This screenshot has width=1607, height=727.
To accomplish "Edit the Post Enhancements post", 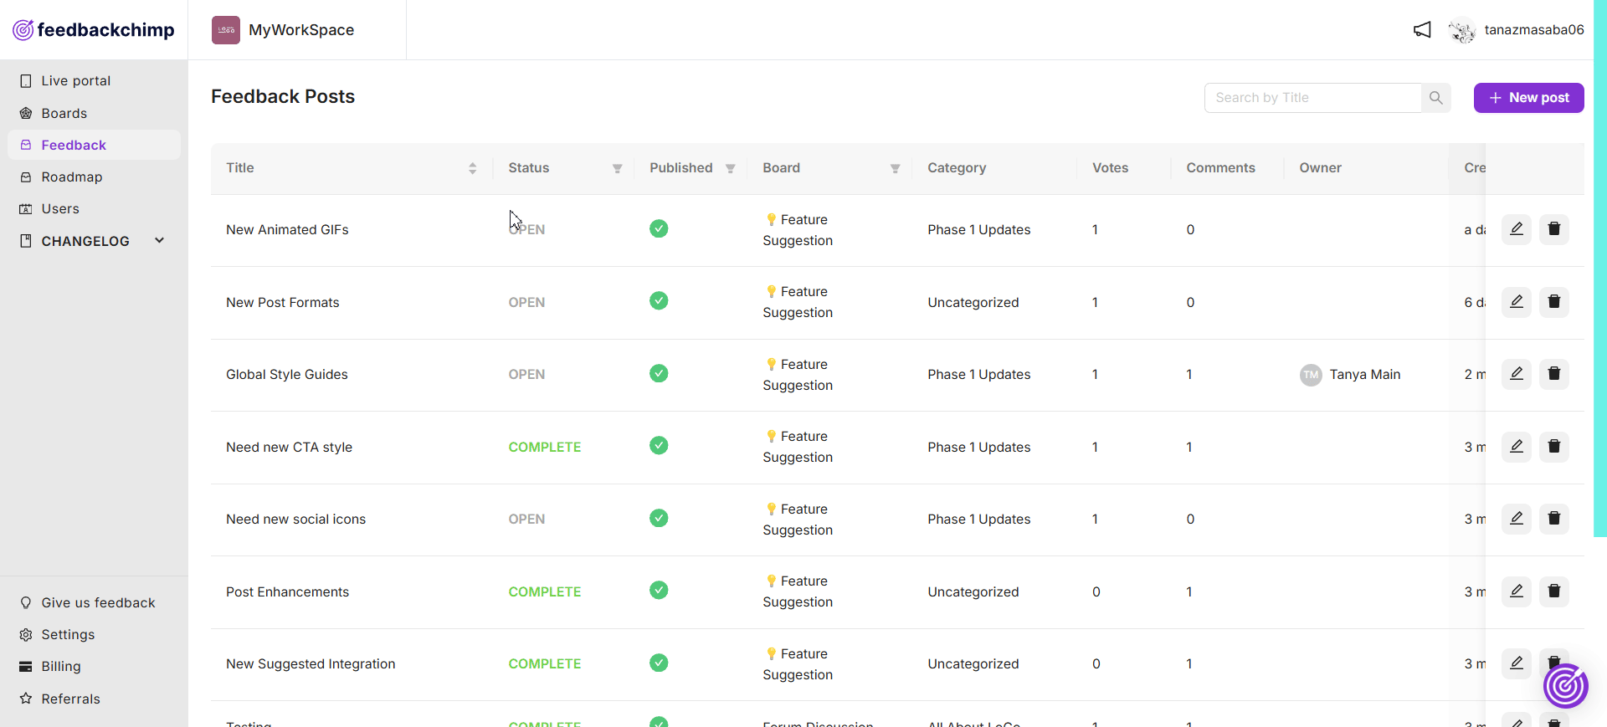I will coord(1517,591).
